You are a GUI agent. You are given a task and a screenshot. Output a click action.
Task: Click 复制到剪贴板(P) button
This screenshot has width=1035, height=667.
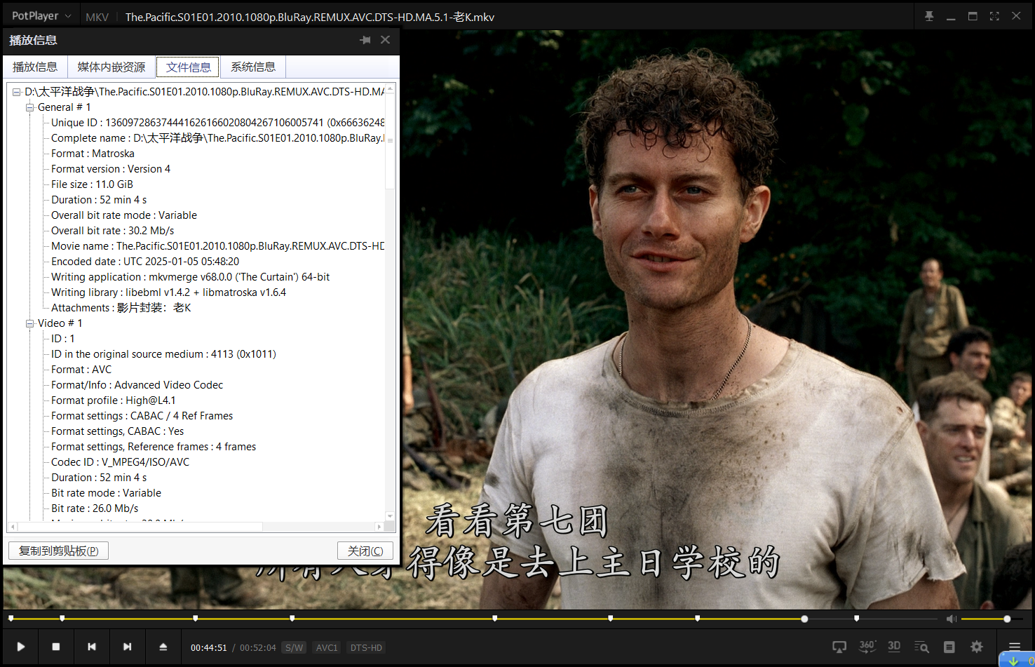coord(58,551)
